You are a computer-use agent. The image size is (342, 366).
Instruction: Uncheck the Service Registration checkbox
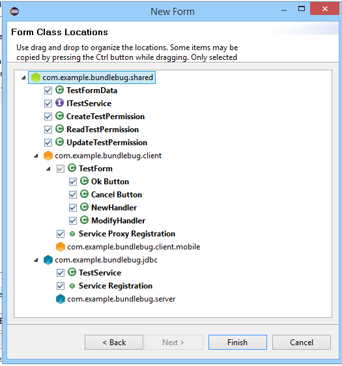(61, 286)
